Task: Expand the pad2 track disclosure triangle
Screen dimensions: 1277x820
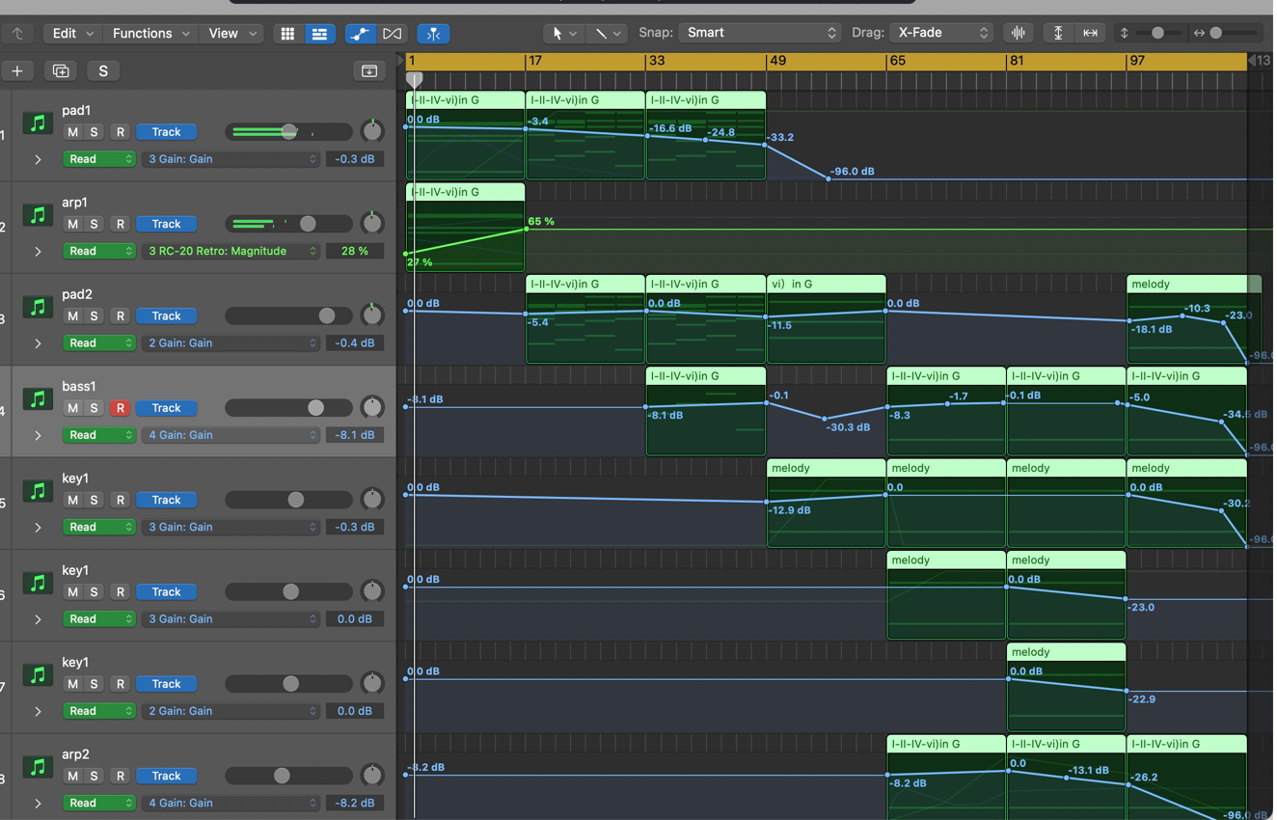Action: [38, 342]
